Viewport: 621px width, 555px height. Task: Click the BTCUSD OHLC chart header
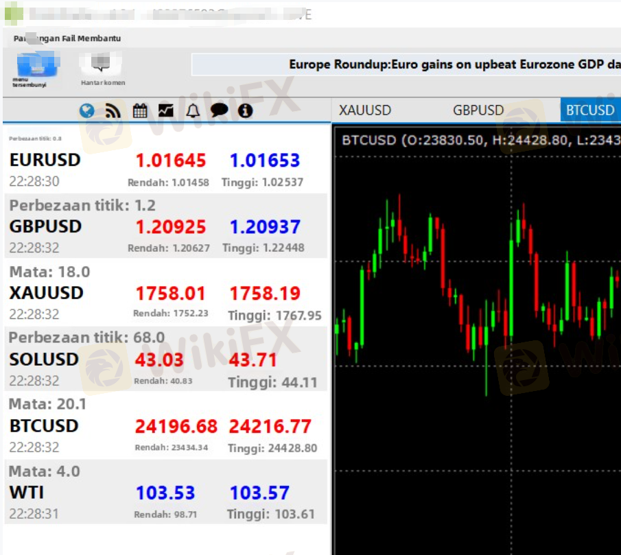pyautogui.click(x=480, y=140)
